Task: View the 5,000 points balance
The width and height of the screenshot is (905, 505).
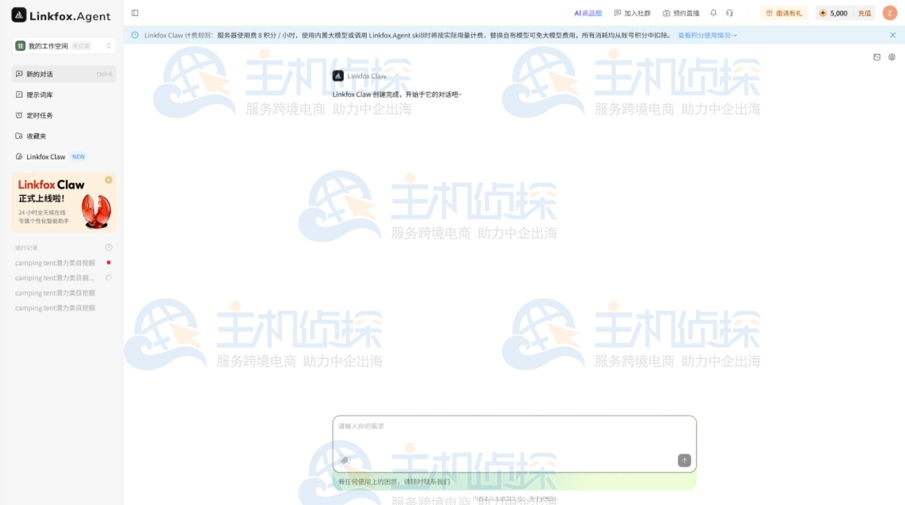Action: 833,13
